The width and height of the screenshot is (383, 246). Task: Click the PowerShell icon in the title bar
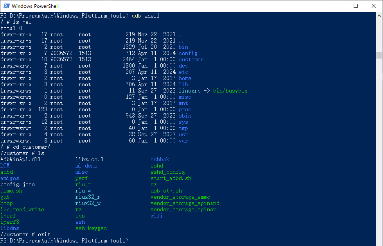click(x=6, y=6)
